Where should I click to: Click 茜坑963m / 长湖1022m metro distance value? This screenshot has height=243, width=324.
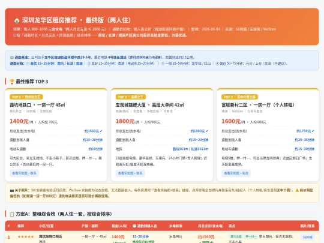click(x=191, y=149)
